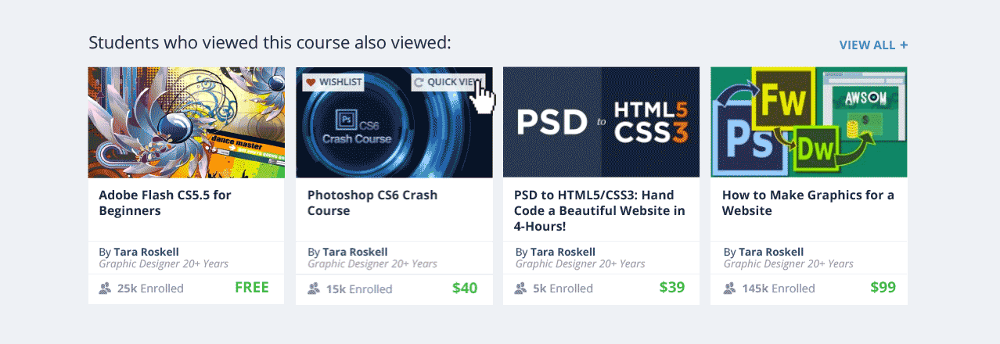Open Photoshop CS6 Crash Course title
Image resolution: width=1000 pixels, height=344 pixels.
coord(372,202)
